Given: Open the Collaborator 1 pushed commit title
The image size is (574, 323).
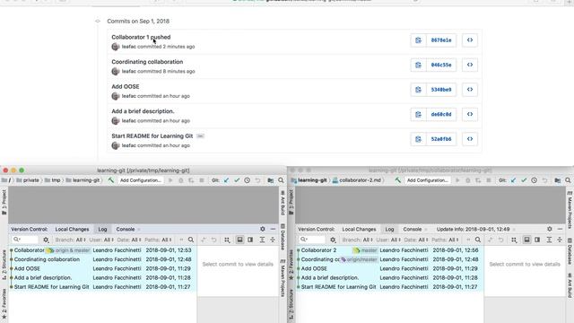Looking at the screenshot, I should (141, 37).
